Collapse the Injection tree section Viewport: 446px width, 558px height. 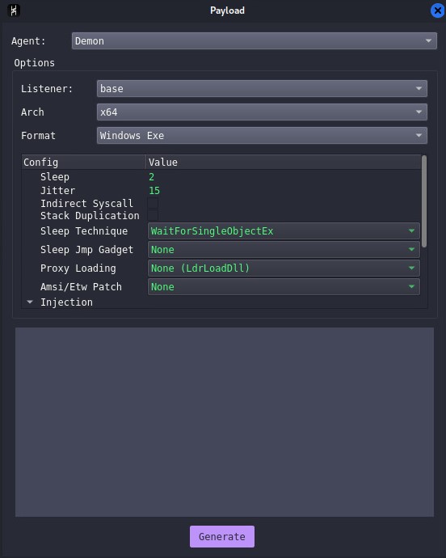(30, 302)
